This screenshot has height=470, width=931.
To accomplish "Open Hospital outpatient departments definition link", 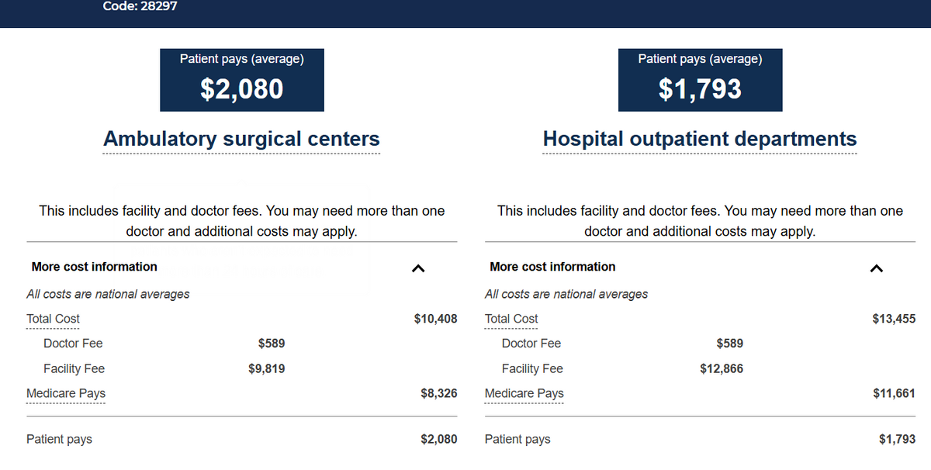I will coord(700,140).
